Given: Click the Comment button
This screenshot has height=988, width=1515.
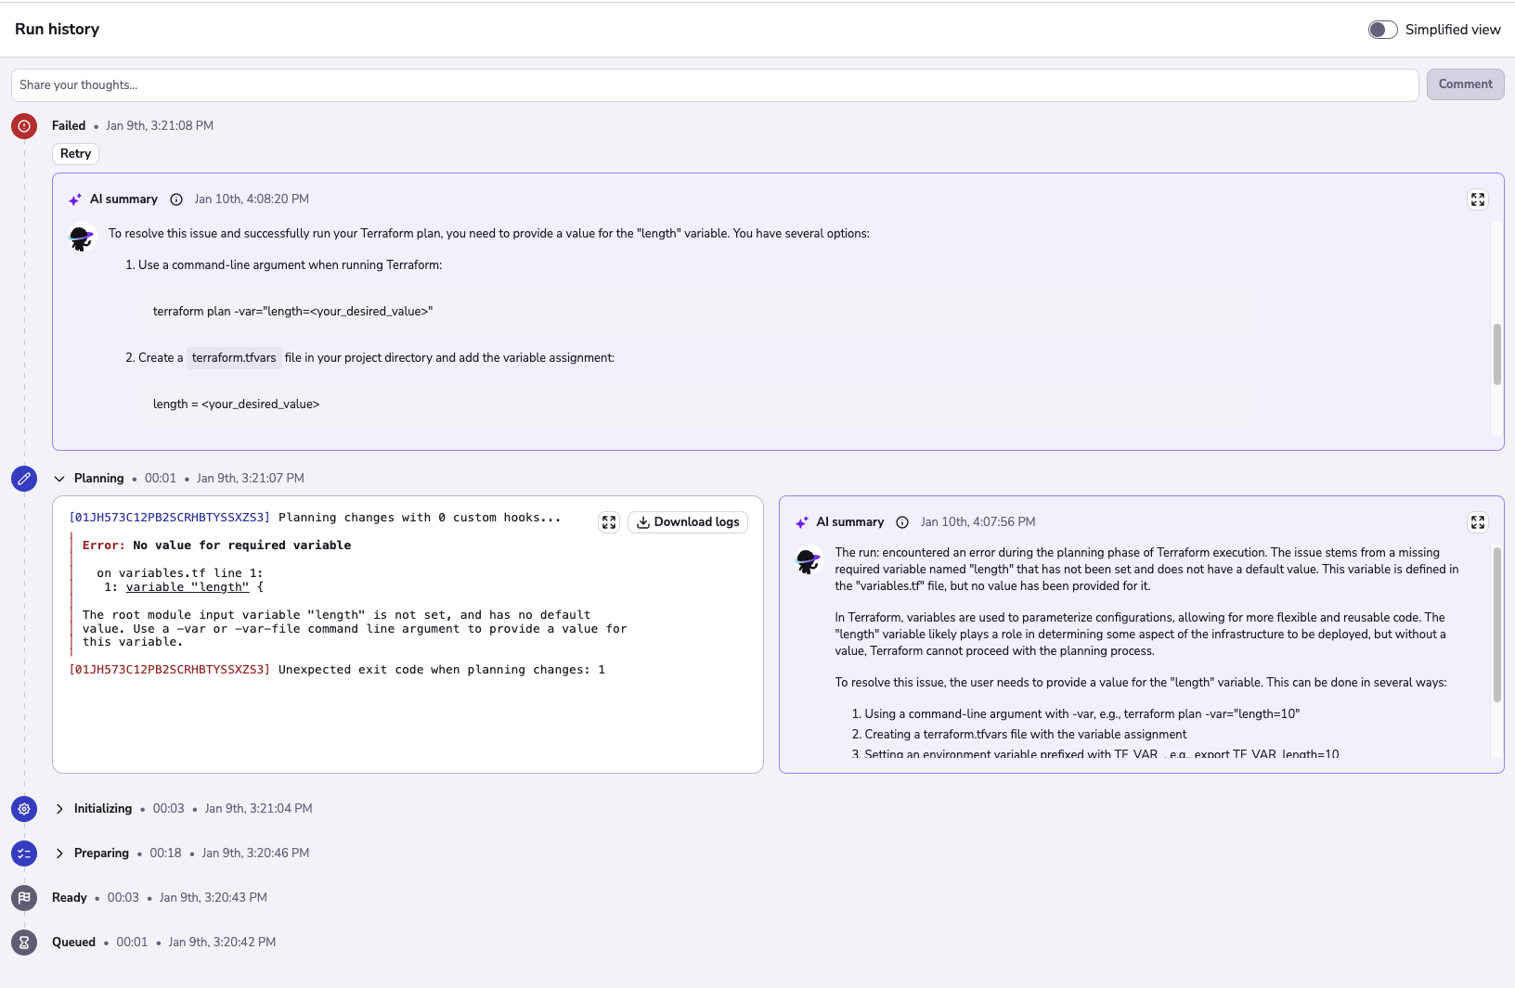Looking at the screenshot, I should point(1465,83).
